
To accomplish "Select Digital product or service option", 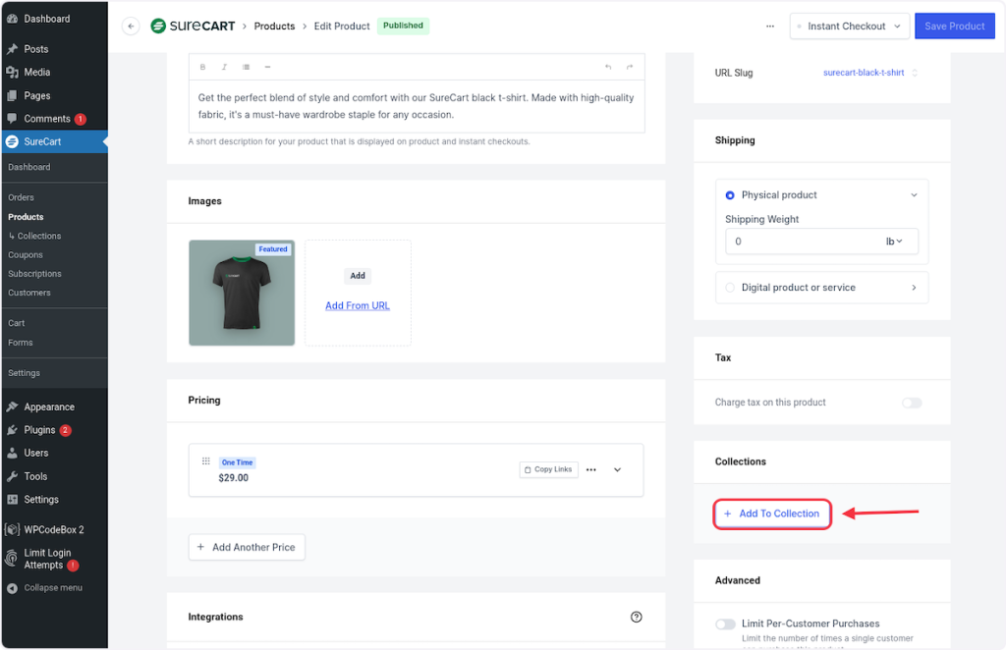I will (x=798, y=288).
